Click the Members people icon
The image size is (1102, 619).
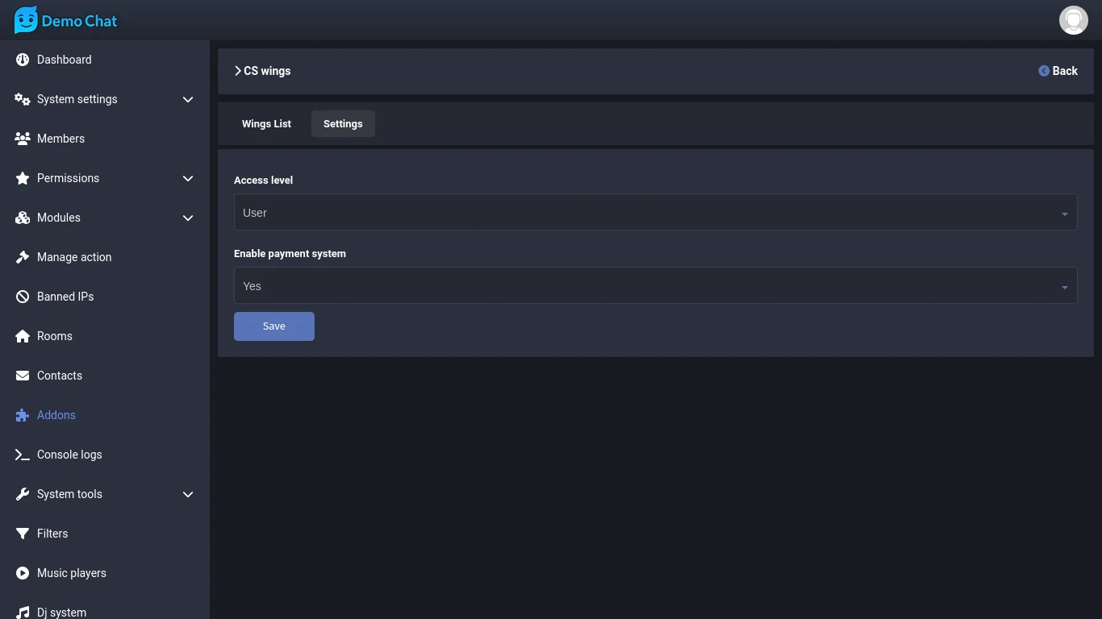23,139
